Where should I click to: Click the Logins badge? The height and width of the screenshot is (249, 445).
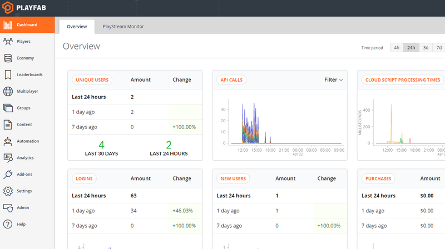84,178
